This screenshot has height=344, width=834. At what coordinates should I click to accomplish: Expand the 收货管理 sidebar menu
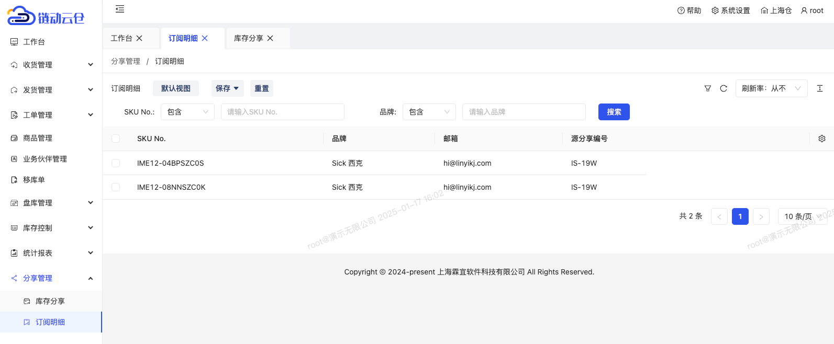click(51, 65)
